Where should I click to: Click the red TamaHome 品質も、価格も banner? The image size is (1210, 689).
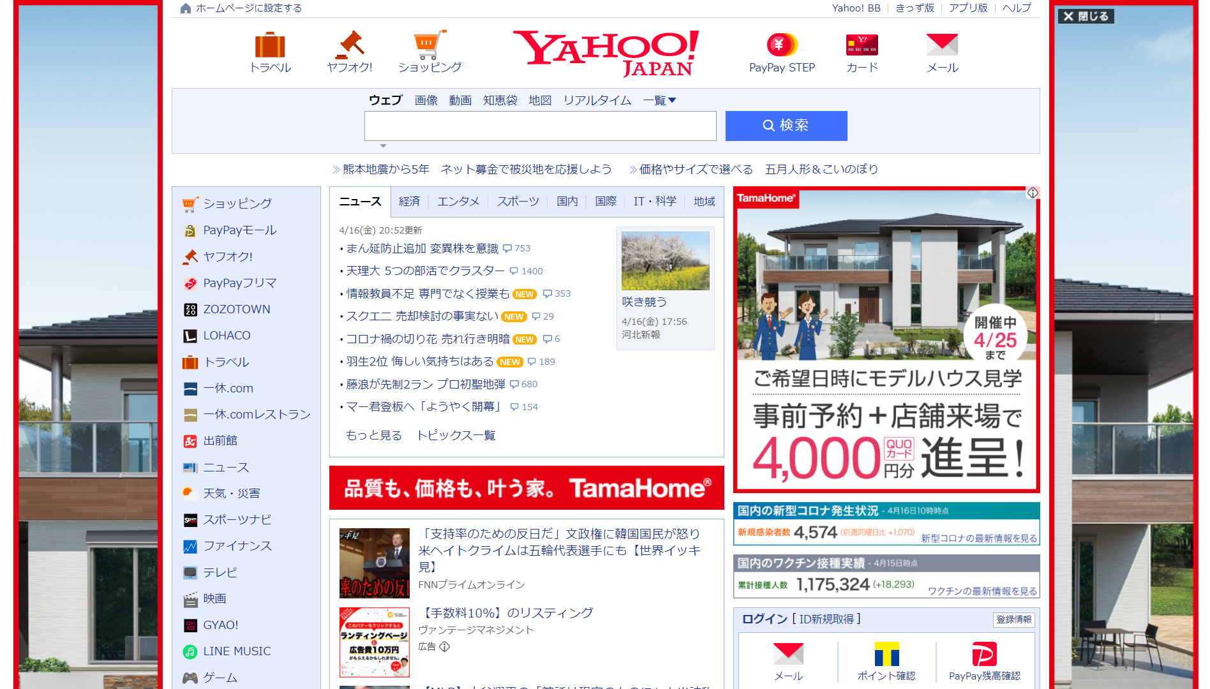[527, 488]
